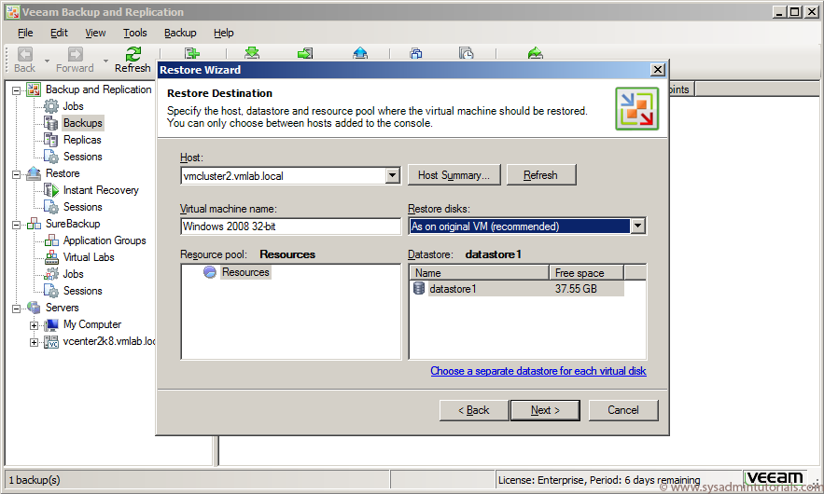Click the green Refresh toolbar icon
The height and width of the screenshot is (494, 824).
[x=133, y=54]
